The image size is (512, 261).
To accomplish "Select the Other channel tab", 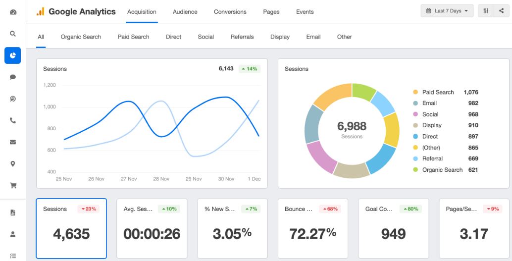I will click(345, 37).
